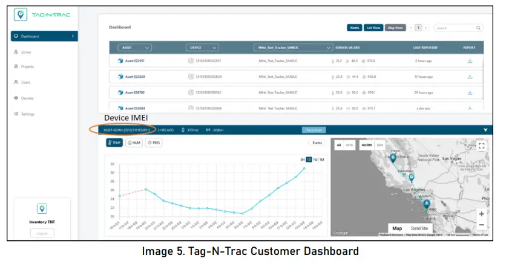Select the Asset-032951 name

[x=135, y=61]
